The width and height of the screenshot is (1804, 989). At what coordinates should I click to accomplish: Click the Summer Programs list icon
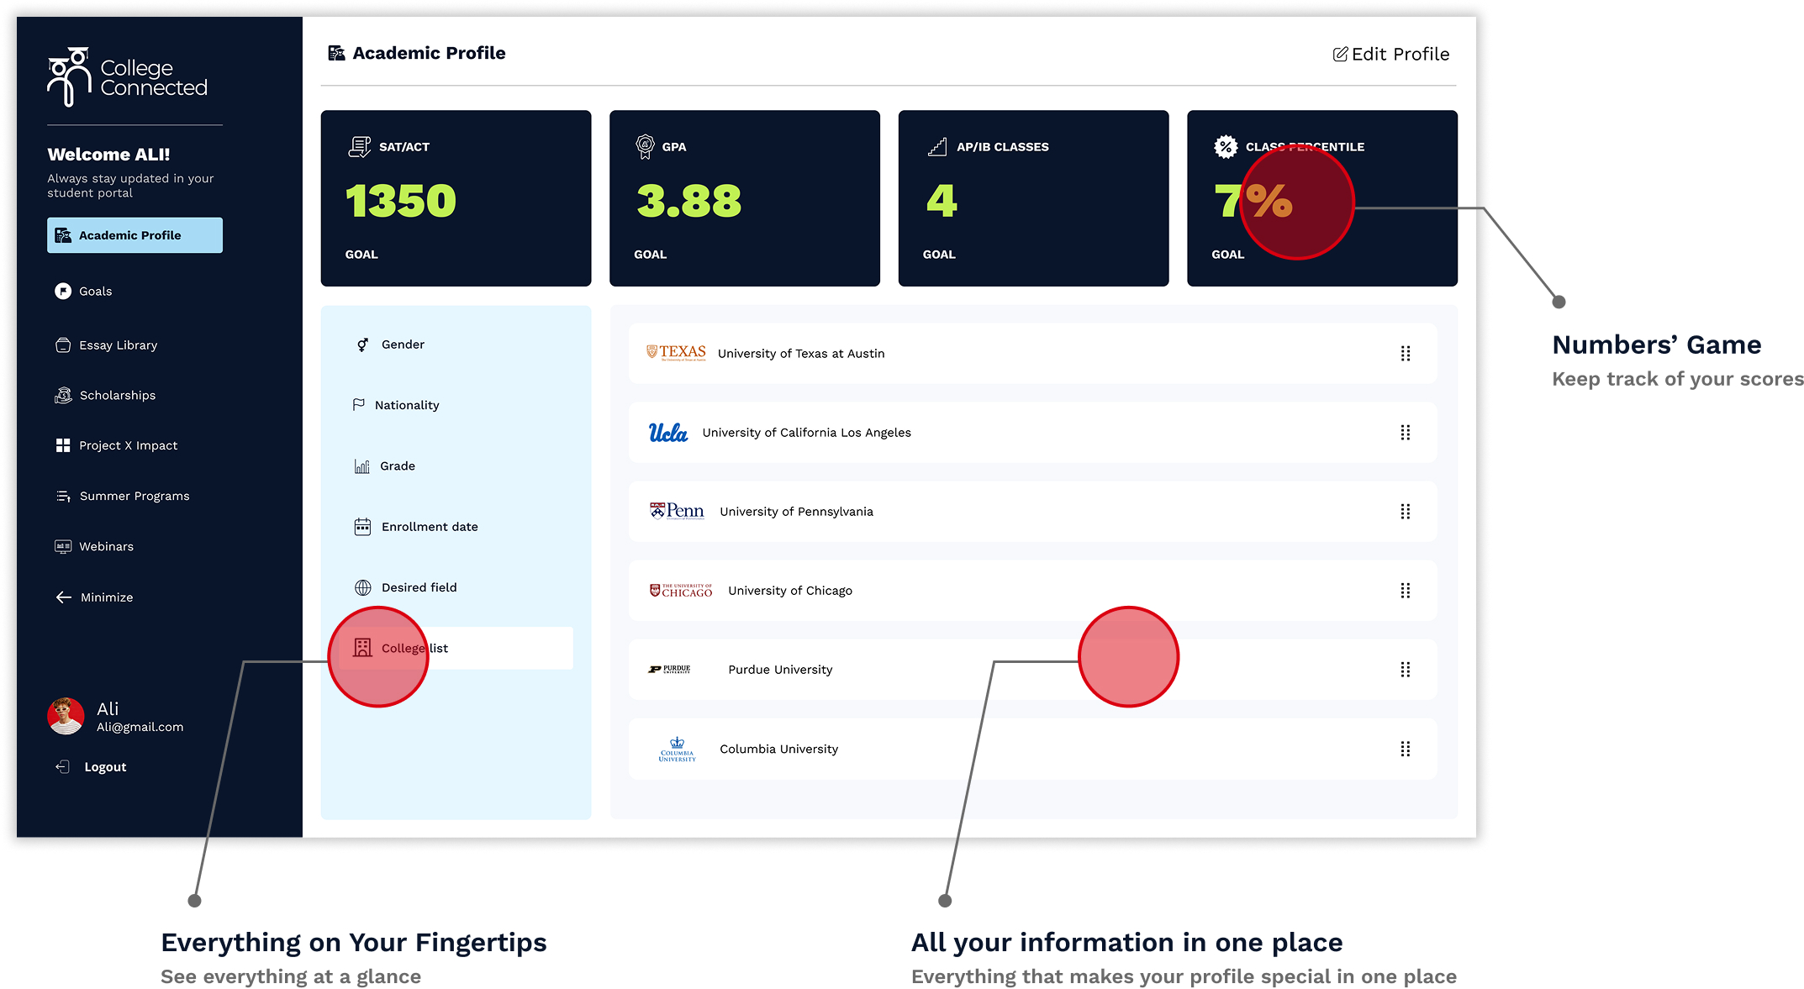pyautogui.click(x=63, y=496)
